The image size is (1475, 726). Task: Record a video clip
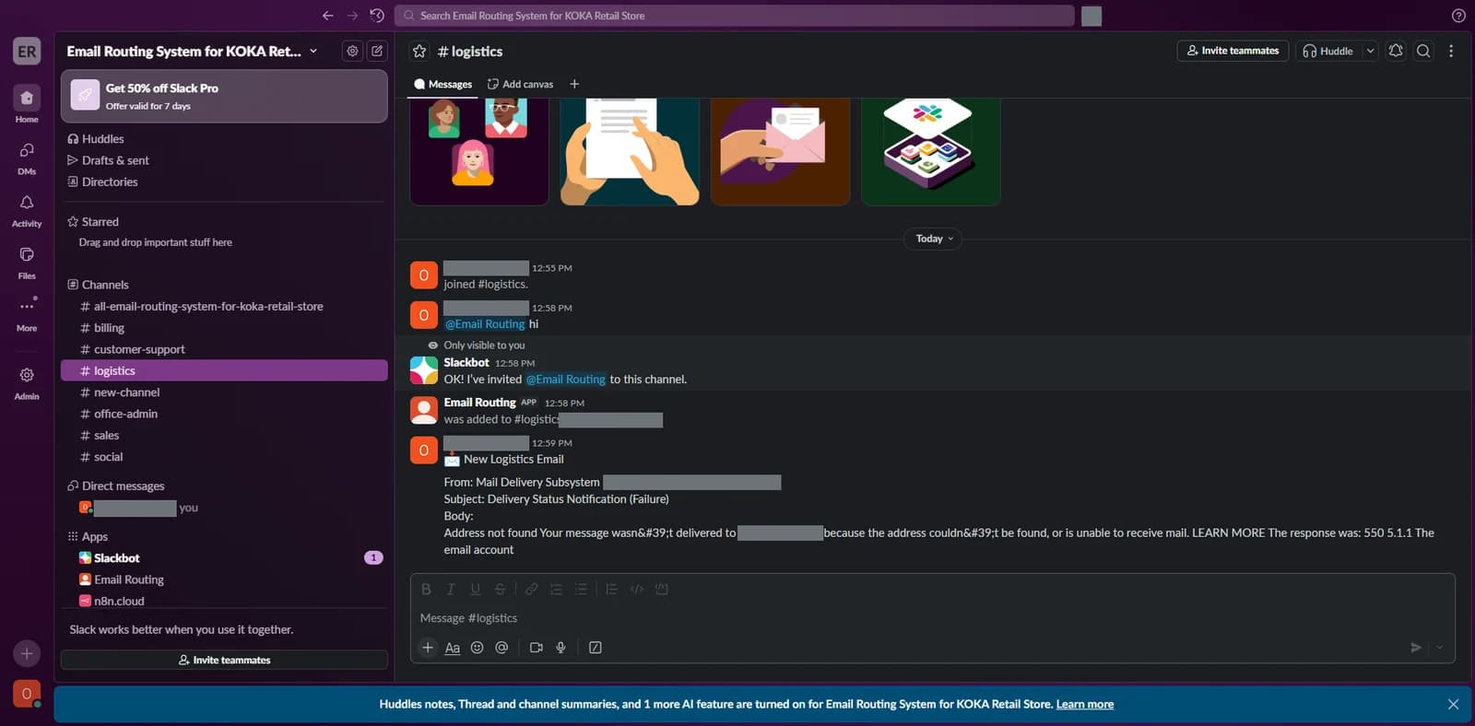536,648
